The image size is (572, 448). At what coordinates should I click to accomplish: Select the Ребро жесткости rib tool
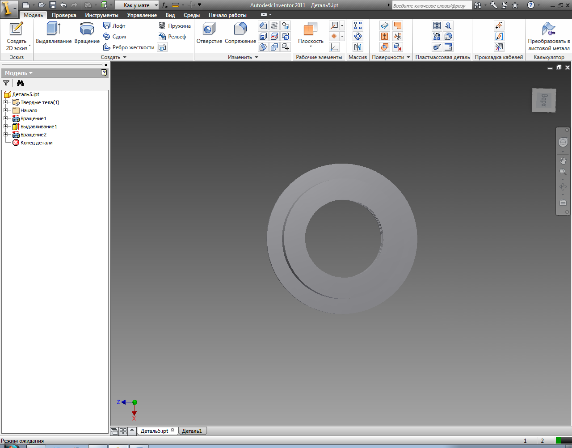point(129,47)
